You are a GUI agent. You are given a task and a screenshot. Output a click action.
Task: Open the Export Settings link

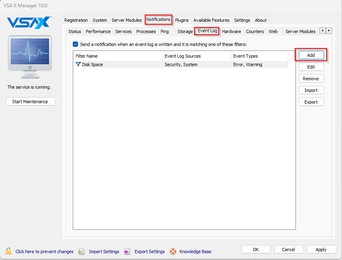150,252
